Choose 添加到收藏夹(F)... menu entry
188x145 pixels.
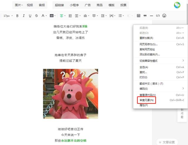coord(160,54)
